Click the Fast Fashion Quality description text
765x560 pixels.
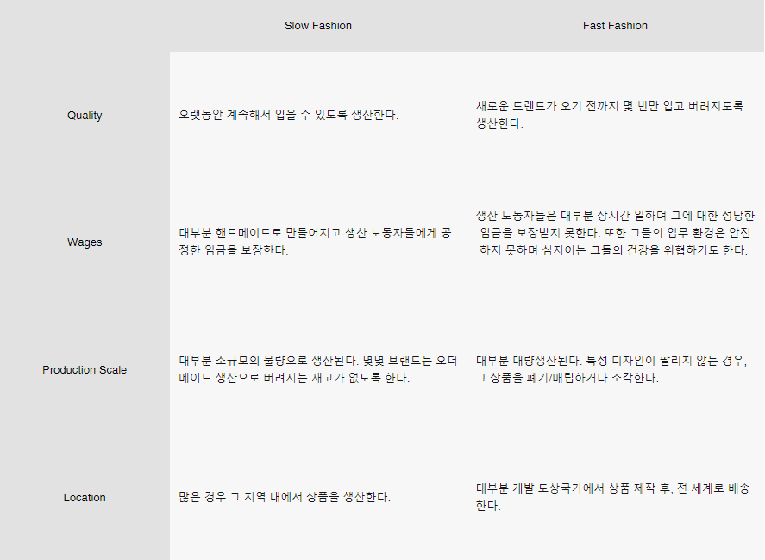pos(610,115)
